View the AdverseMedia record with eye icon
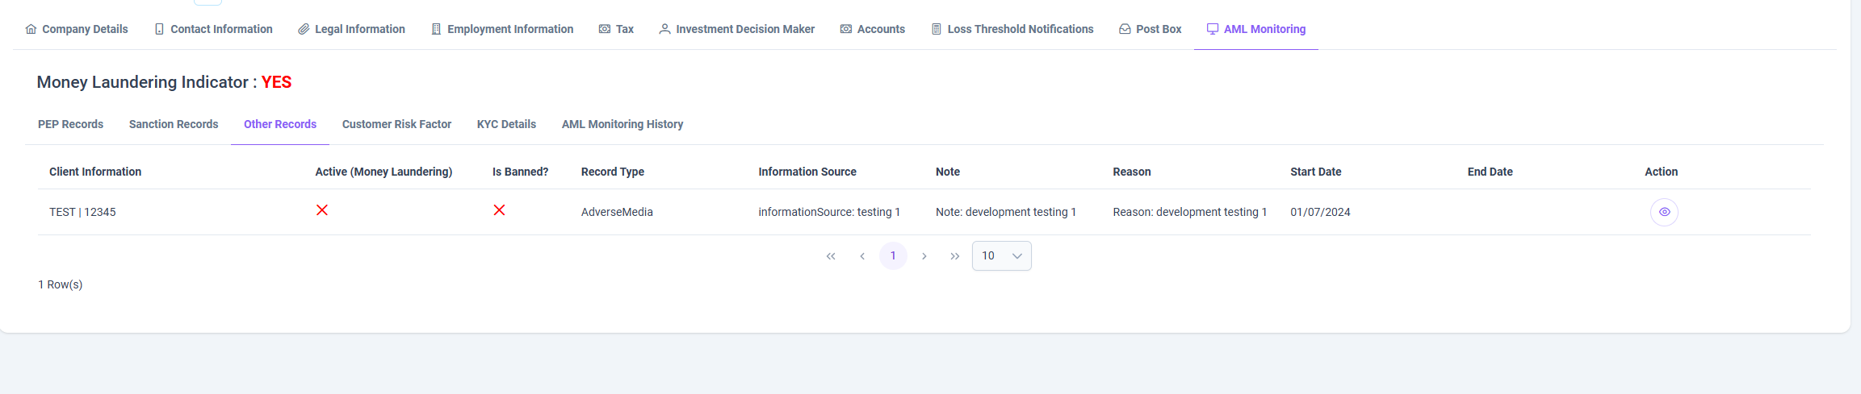Image resolution: width=1861 pixels, height=394 pixels. coord(1664,212)
